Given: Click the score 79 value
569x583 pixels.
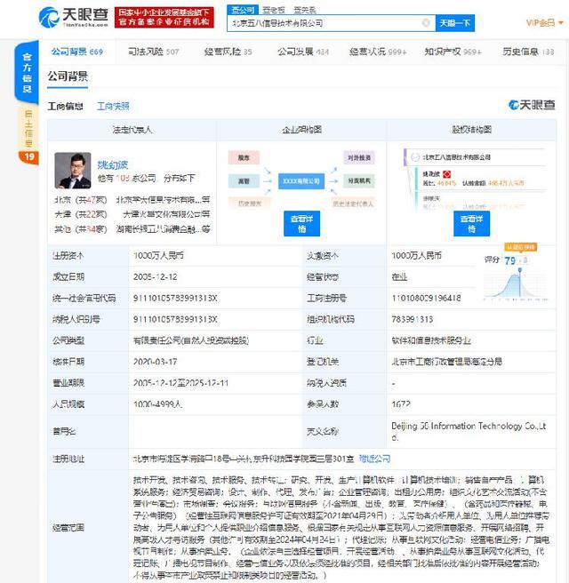Looking at the screenshot, I should [509, 260].
